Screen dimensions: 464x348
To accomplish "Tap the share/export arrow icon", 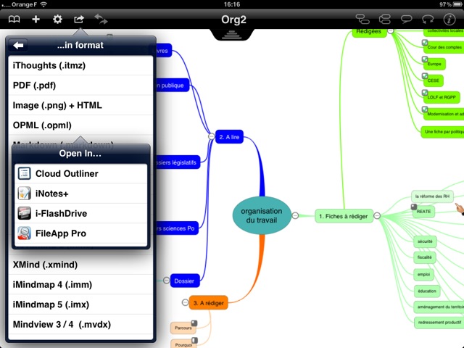I will [79, 19].
